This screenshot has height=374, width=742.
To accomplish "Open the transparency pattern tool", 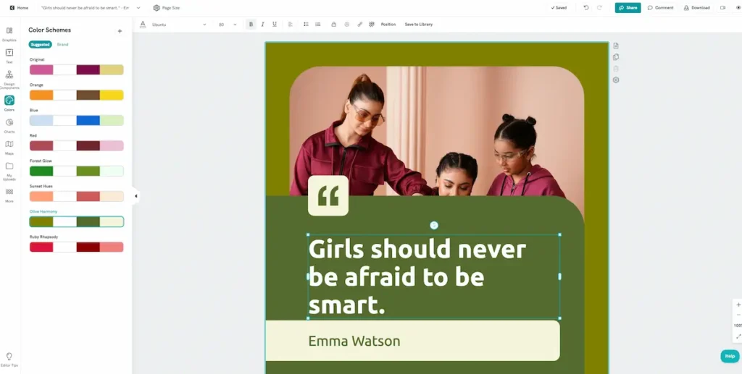I will point(372,24).
